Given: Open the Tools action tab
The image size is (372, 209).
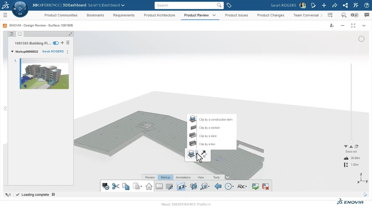Looking at the screenshot, I should point(216,177).
